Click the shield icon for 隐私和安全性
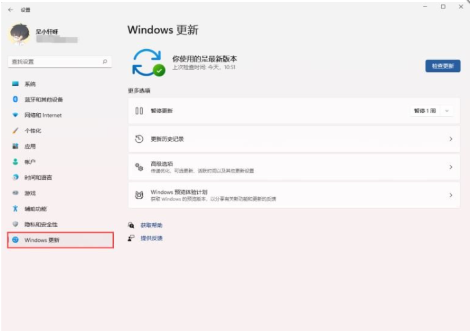 pos(16,224)
